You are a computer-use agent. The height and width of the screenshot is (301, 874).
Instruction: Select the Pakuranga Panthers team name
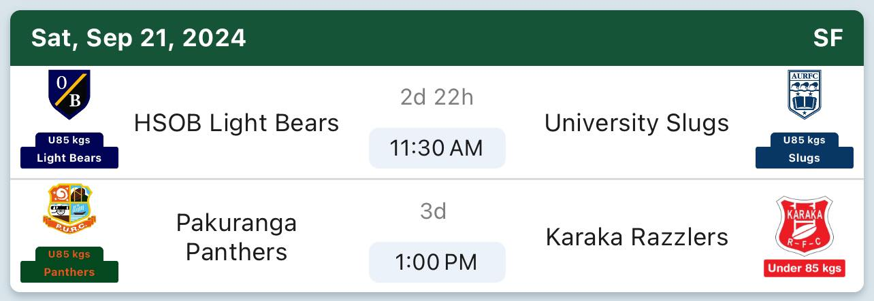pyautogui.click(x=236, y=237)
